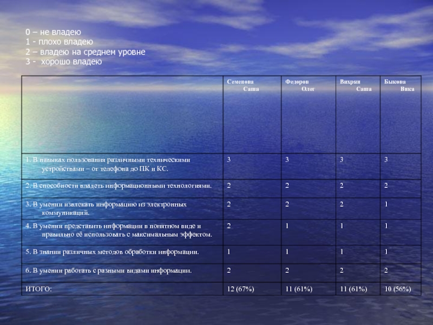Viewport: 433px width, 325px height.
Task: Click Быкова's score in row 1
Action: point(386,160)
